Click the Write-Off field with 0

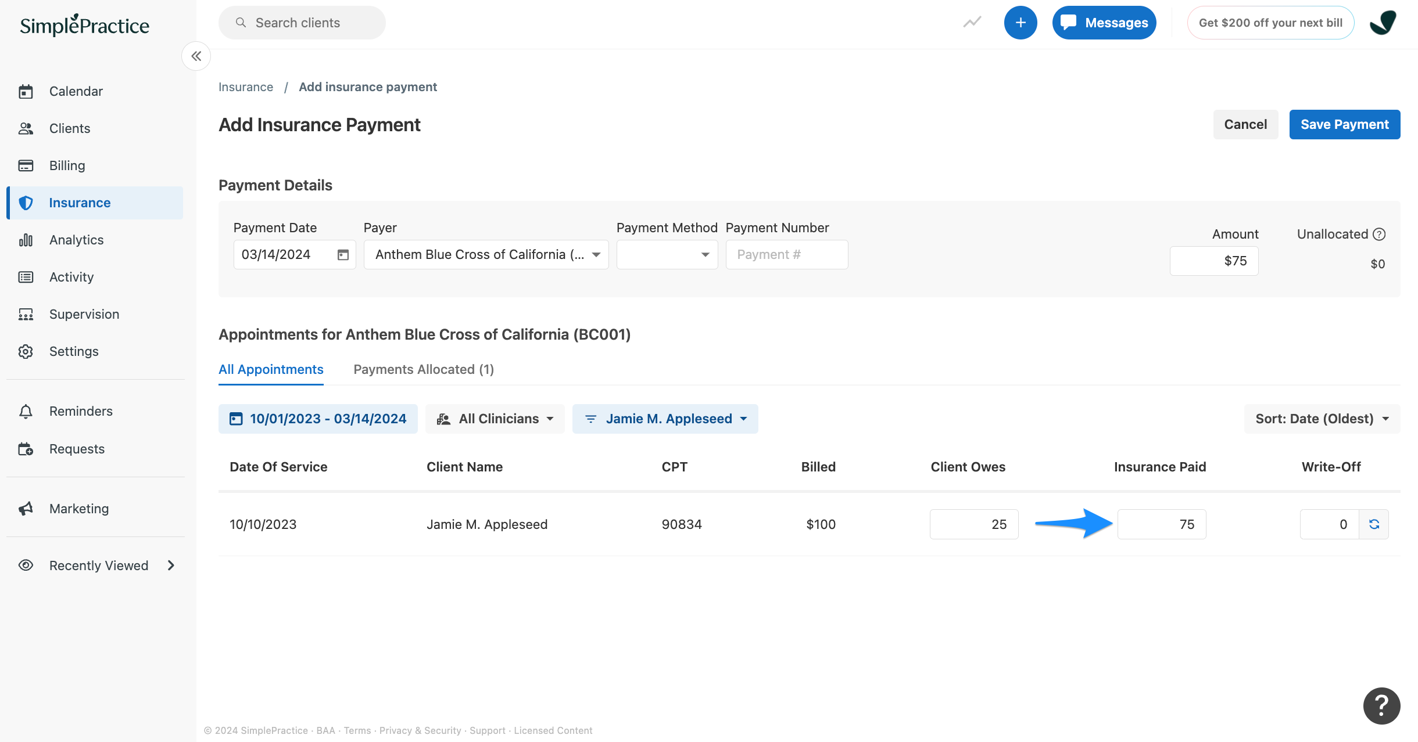tap(1330, 524)
